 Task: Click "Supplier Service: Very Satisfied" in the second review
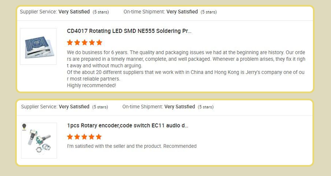pos(55,106)
